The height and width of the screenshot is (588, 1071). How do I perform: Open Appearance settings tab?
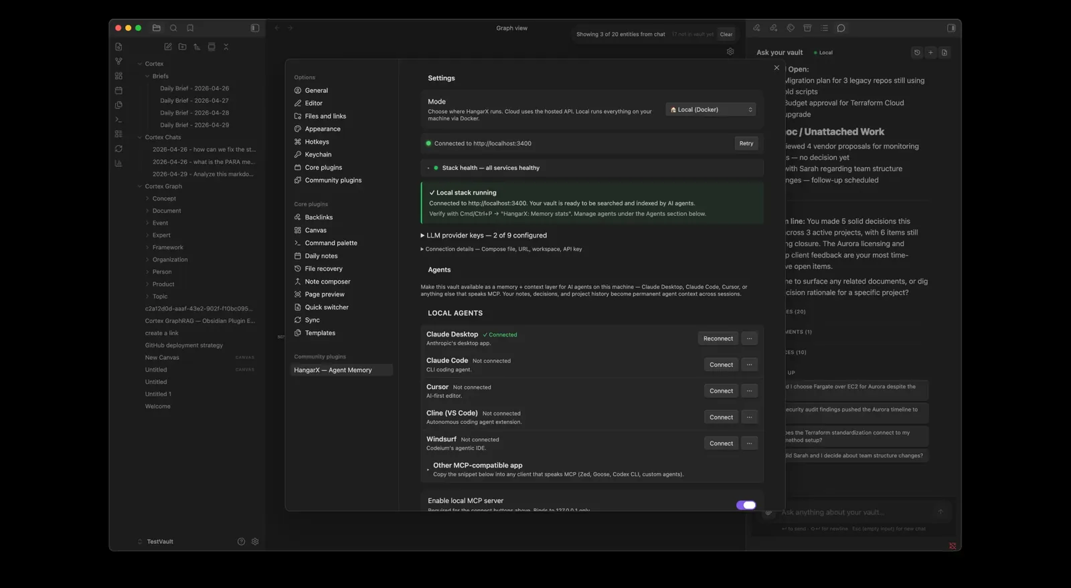[x=323, y=129]
